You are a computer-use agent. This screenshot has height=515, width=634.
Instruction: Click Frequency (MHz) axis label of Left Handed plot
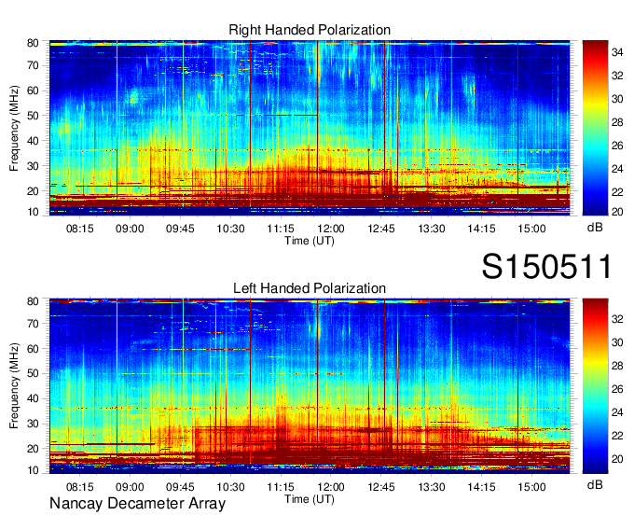(x=14, y=386)
